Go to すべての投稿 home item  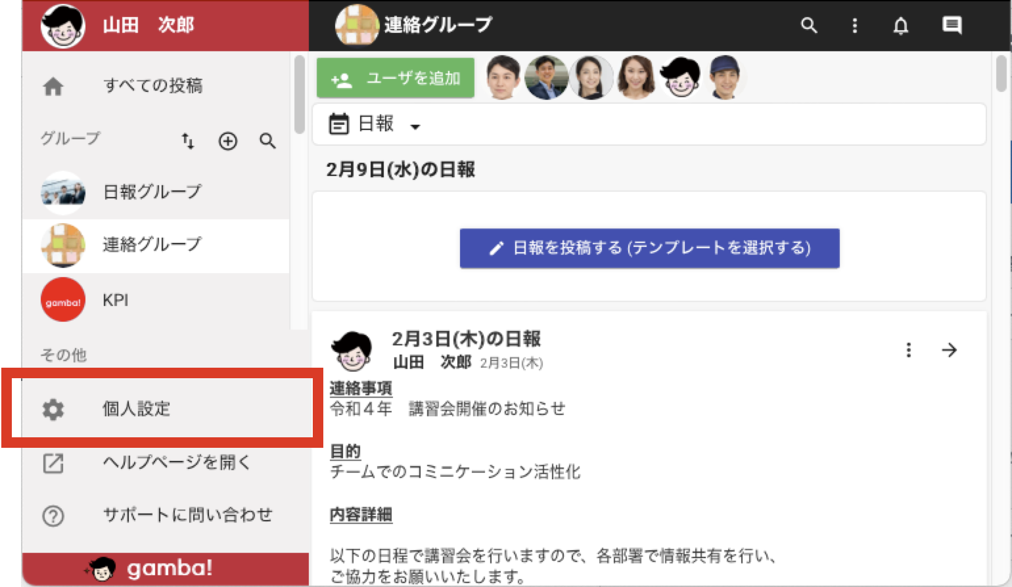click(x=156, y=85)
